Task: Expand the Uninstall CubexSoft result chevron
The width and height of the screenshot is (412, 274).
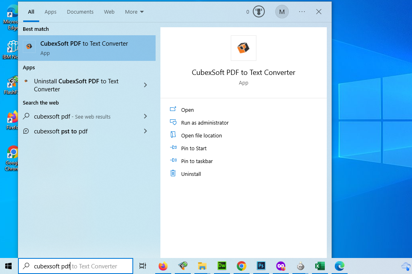Action: [x=145, y=85]
